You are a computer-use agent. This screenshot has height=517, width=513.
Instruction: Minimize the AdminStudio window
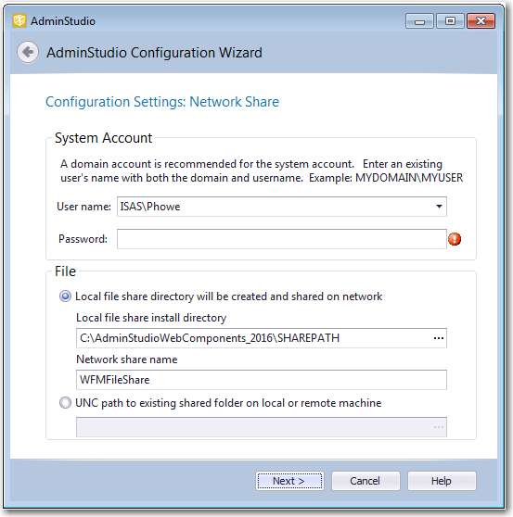point(419,21)
